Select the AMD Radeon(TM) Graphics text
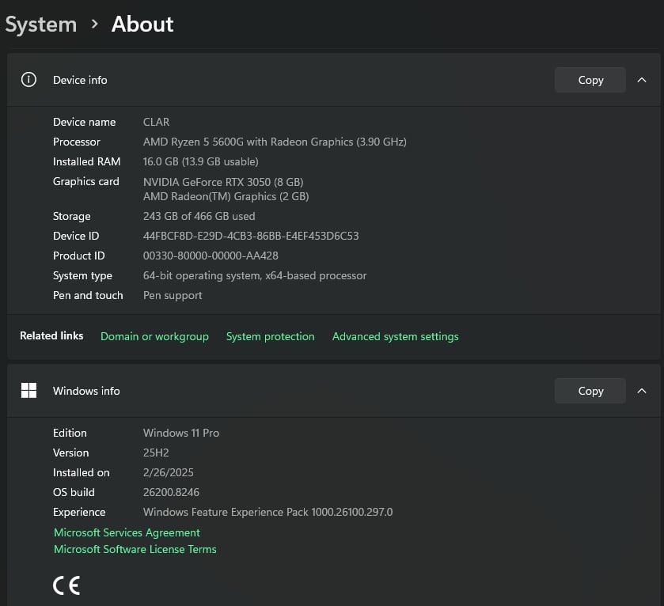The height and width of the screenshot is (606, 664). point(226,196)
